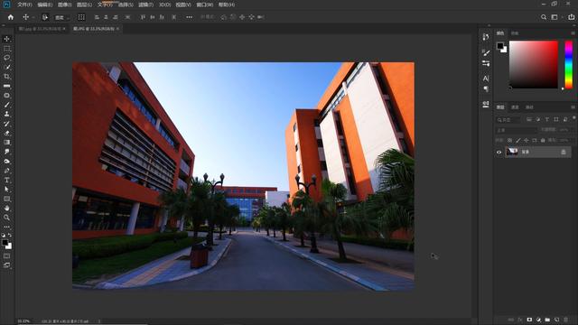
Task: Click the hue spectrum slider strip
Action: tap(569, 64)
